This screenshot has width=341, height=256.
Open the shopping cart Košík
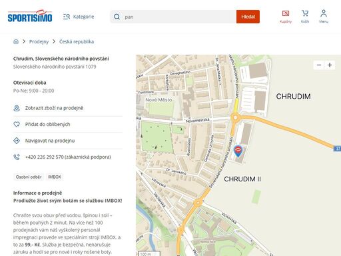[305, 17]
